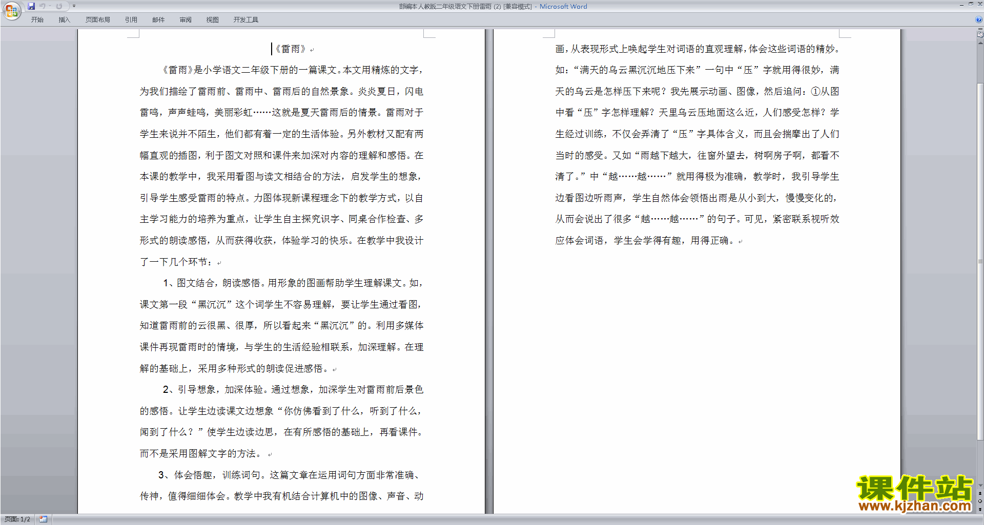This screenshot has height=525, width=984.
Task: Click the 页面: 1/2 status bar indicator
Action: 17,519
